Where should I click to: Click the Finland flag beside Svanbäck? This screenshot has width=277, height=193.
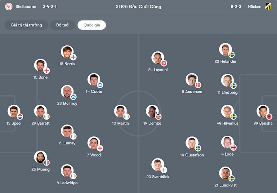[x=164, y=170]
